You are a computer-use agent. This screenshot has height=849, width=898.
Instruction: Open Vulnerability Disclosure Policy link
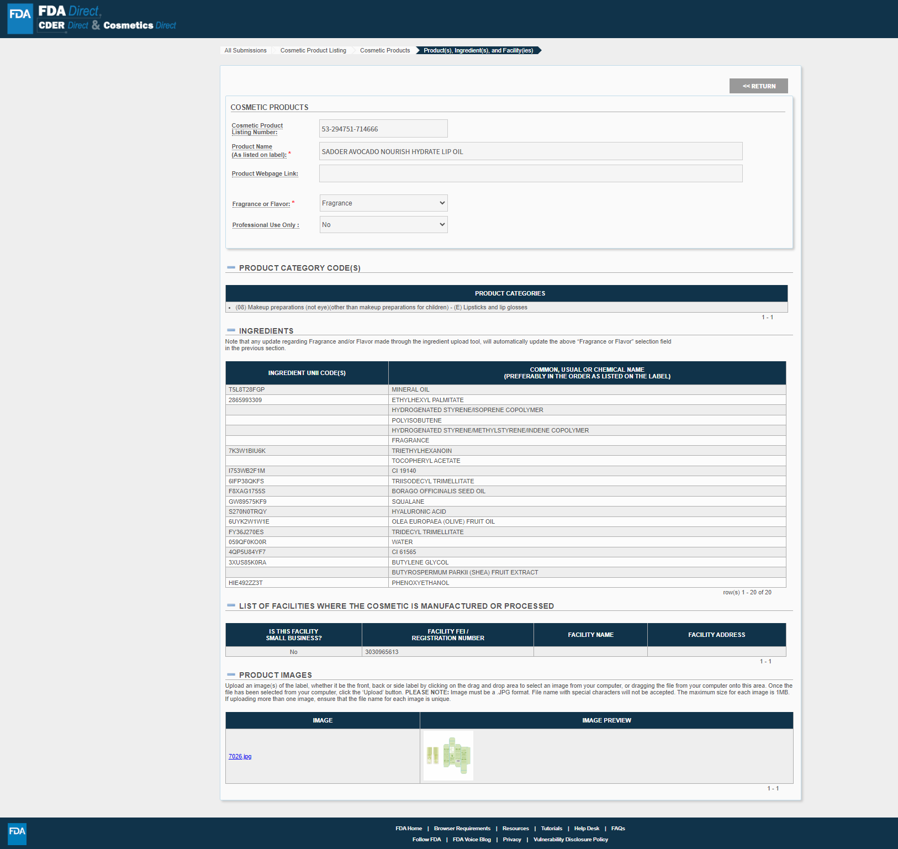coord(571,840)
